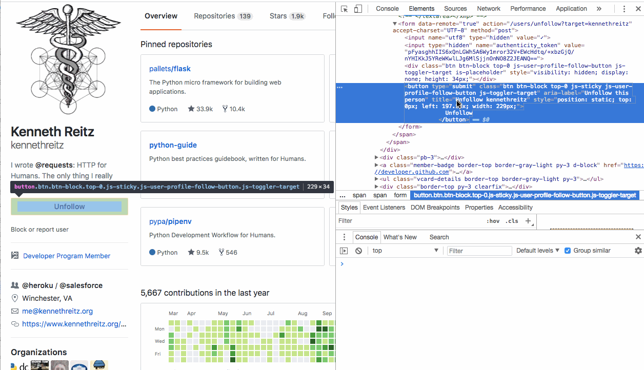Expand the member-badge anchor node
The width and height of the screenshot is (644, 370).
pyautogui.click(x=377, y=165)
